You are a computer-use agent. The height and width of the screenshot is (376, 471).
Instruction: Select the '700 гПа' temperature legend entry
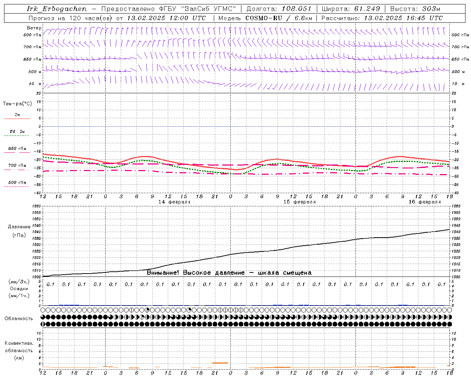tap(17, 166)
